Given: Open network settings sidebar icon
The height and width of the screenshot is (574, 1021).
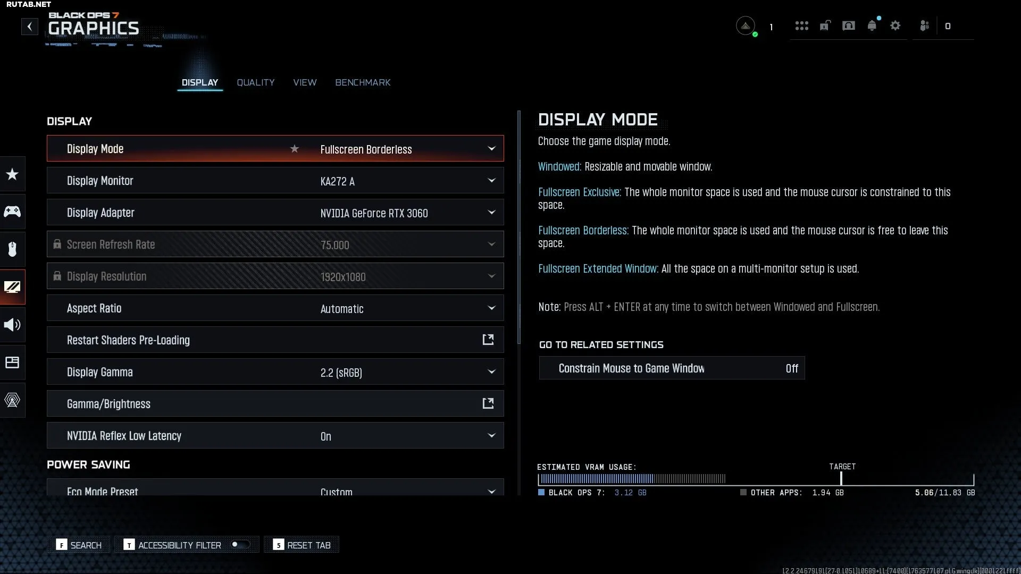Looking at the screenshot, I should [12, 400].
